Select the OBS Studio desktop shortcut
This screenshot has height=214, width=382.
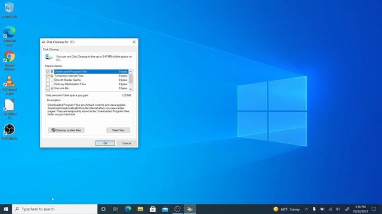[10, 131]
